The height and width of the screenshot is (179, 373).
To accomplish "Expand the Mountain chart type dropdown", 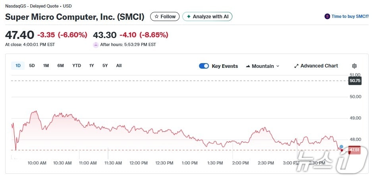I will [263, 66].
